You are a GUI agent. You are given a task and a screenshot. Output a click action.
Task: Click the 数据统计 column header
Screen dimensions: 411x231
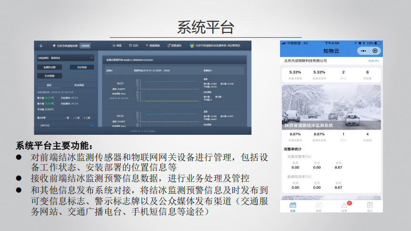208,70
